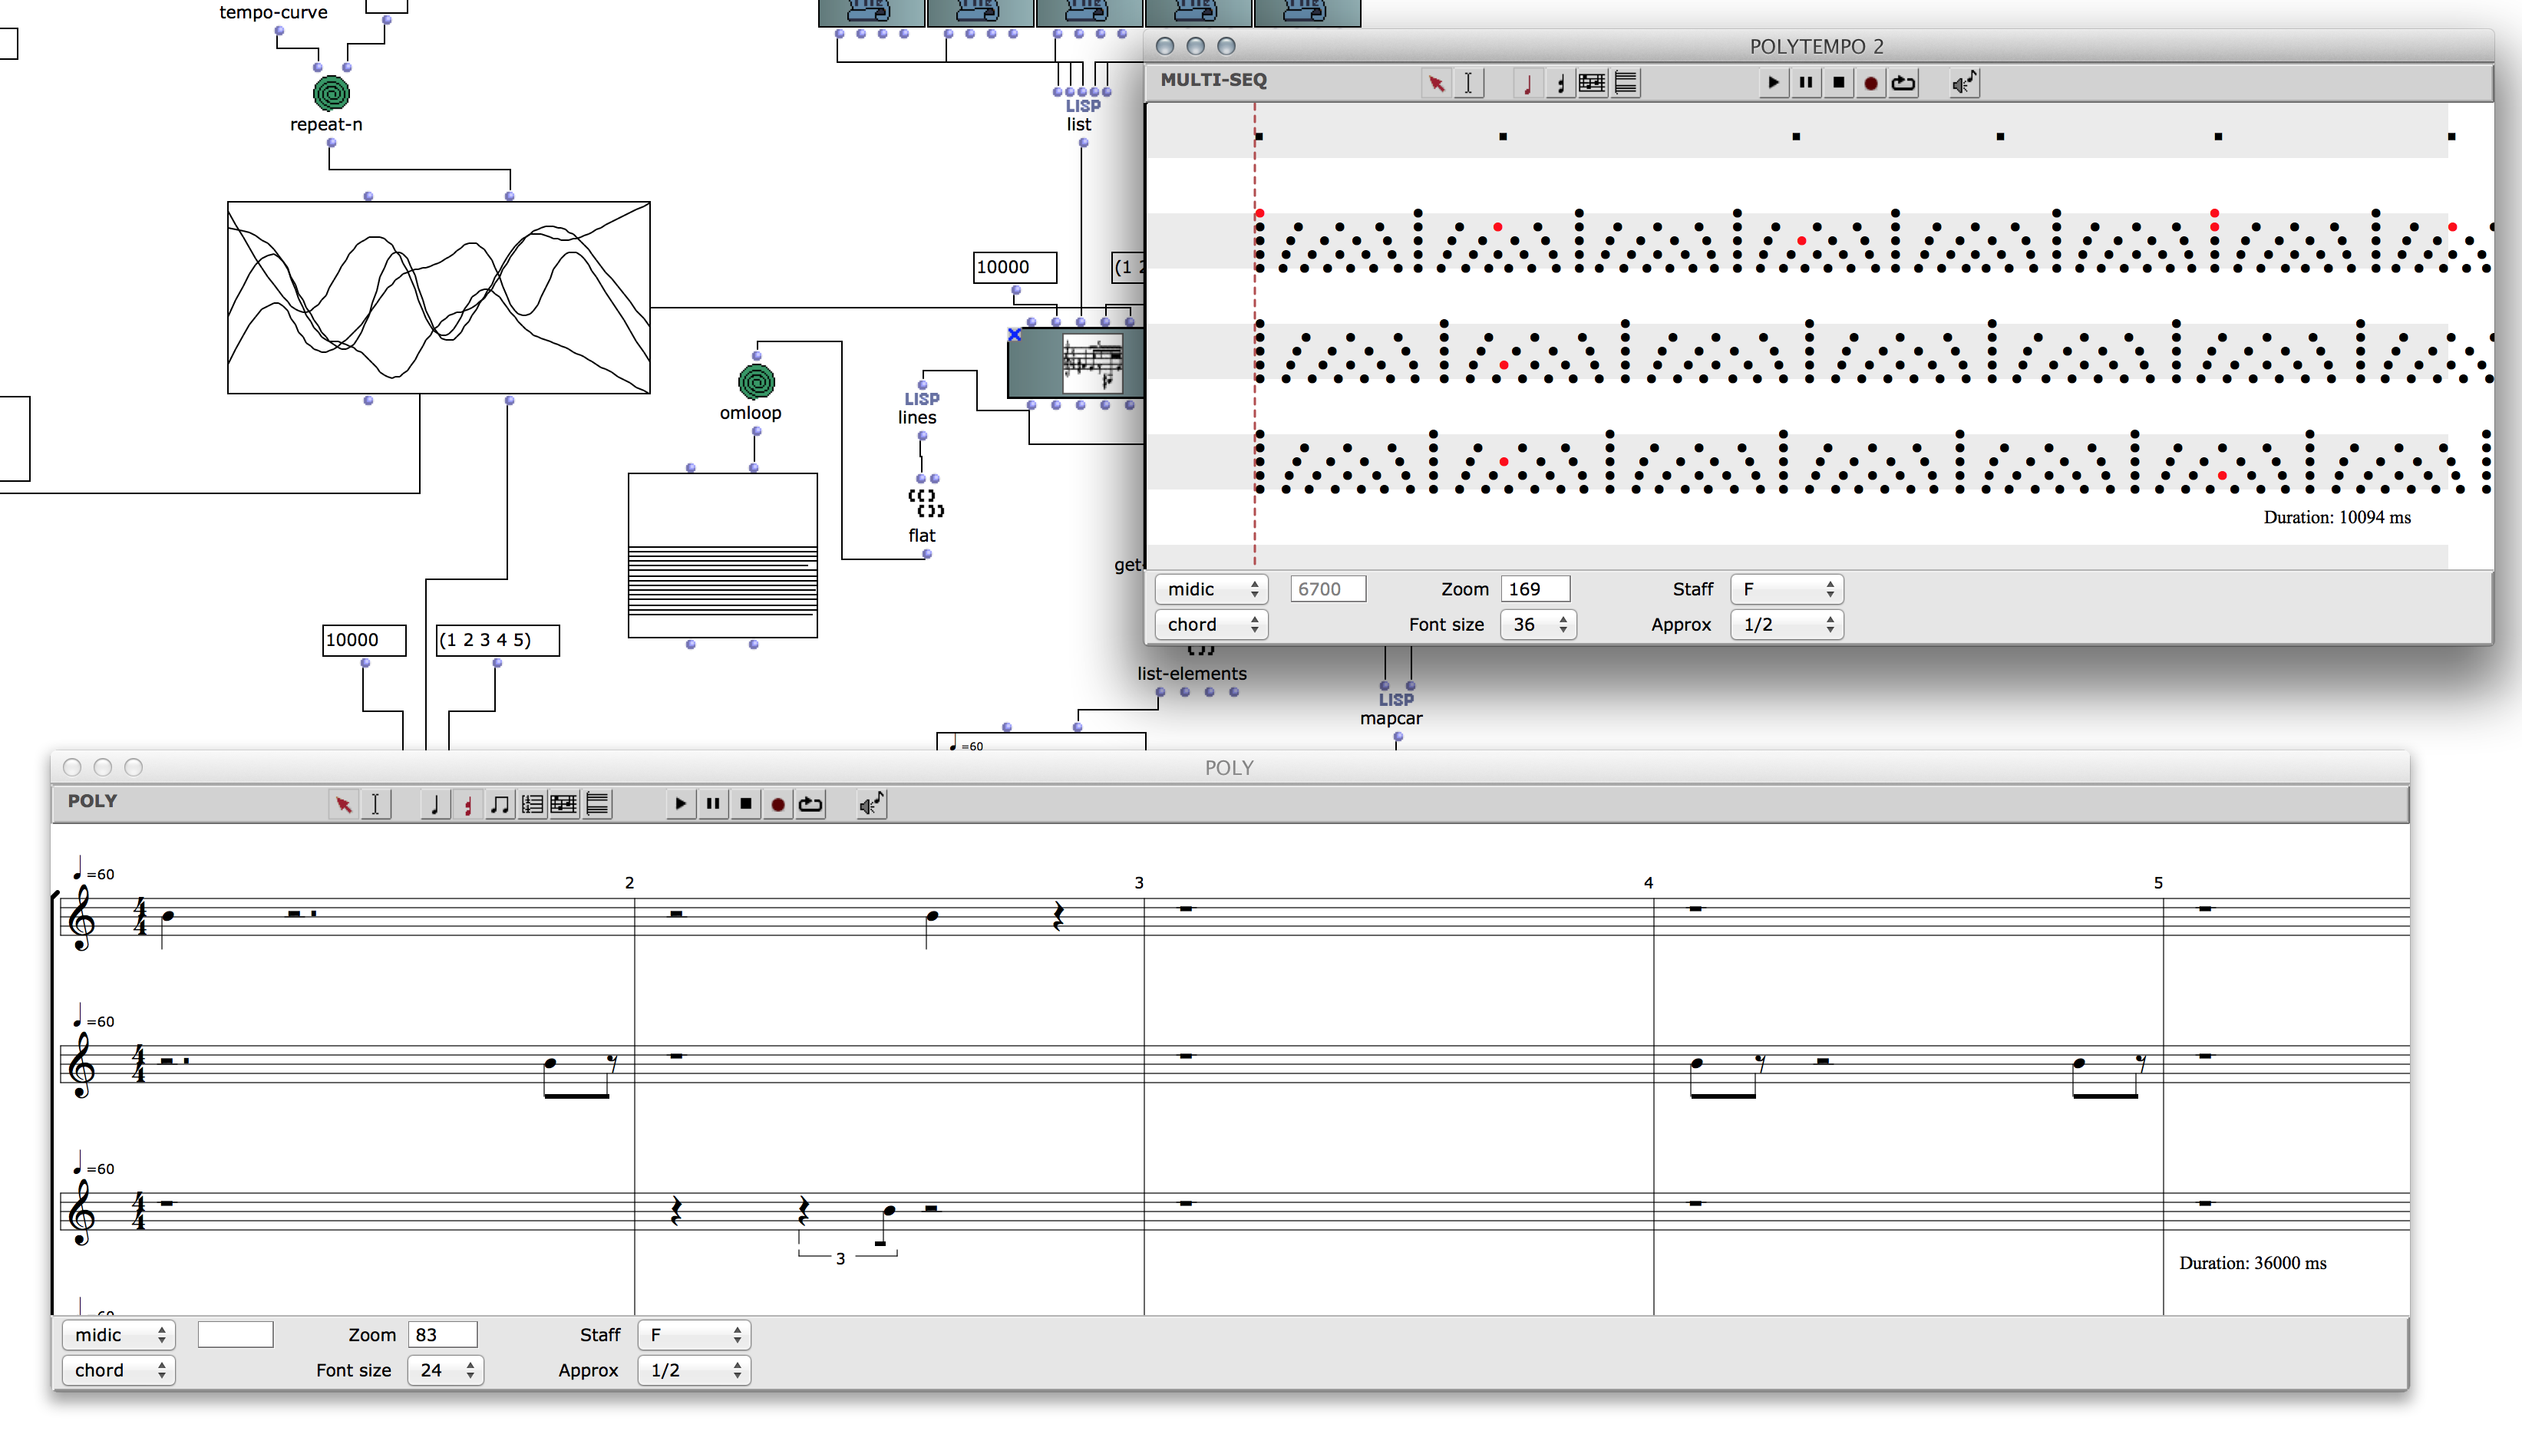Select the chord mode icon in the MULTI-SEQ toolbar
This screenshot has width=2522, height=1444.
coord(1560,84)
